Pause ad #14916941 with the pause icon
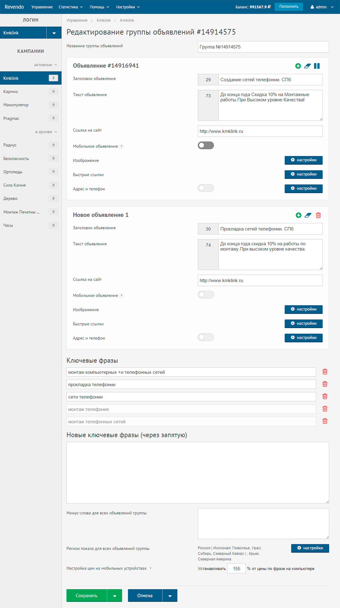 317,66
